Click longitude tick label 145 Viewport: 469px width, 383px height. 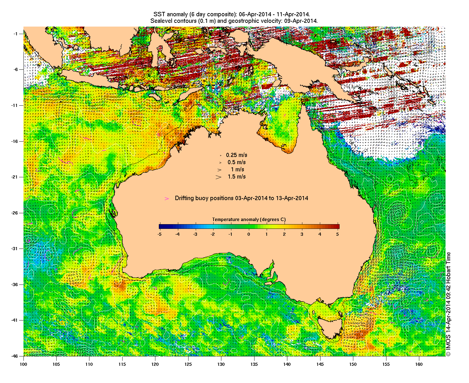click(x=320, y=364)
